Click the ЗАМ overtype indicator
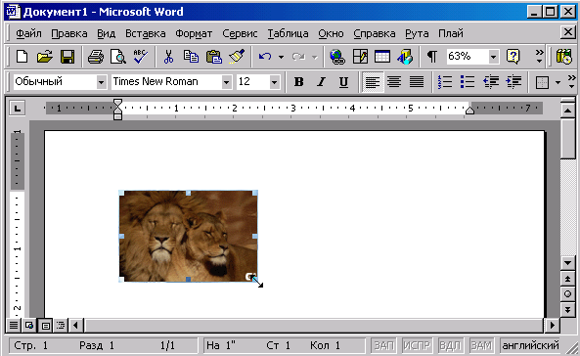Viewport: 580px width, 356px height. (x=481, y=345)
